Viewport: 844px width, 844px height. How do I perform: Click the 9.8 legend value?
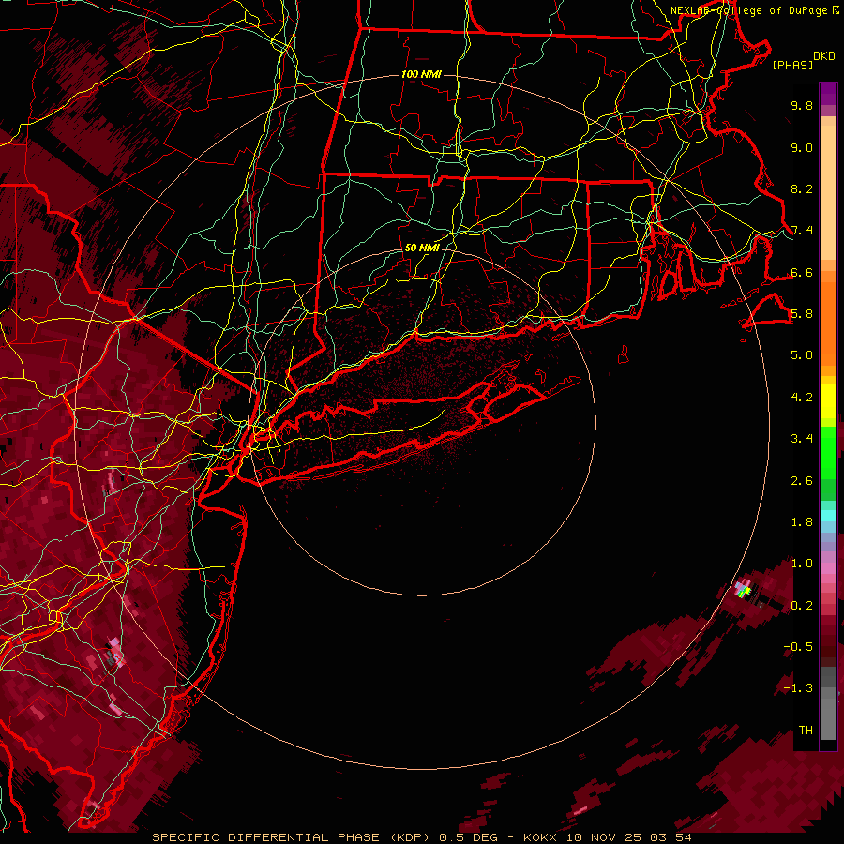pyautogui.click(x=802, y=105)
